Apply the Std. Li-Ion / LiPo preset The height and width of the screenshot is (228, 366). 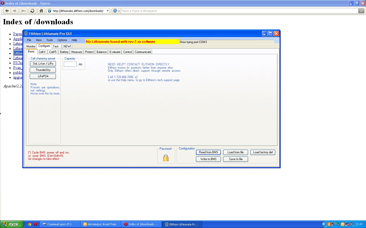pyautogui.click(x=43, y=64)
